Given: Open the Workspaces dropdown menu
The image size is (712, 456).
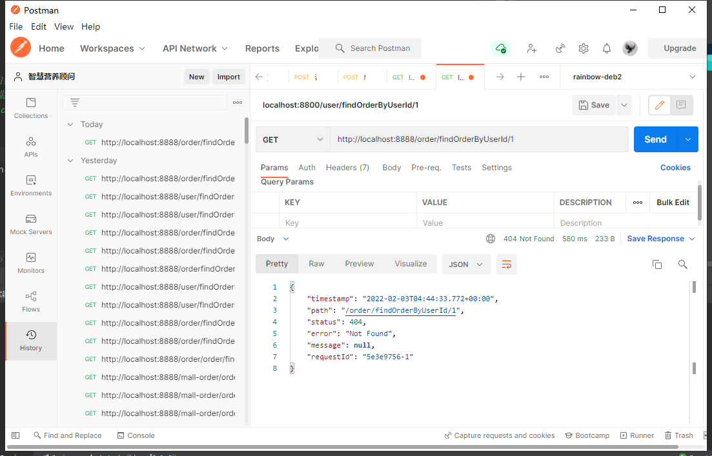Looking at the screenshot, I should click(x=112, y=48).
